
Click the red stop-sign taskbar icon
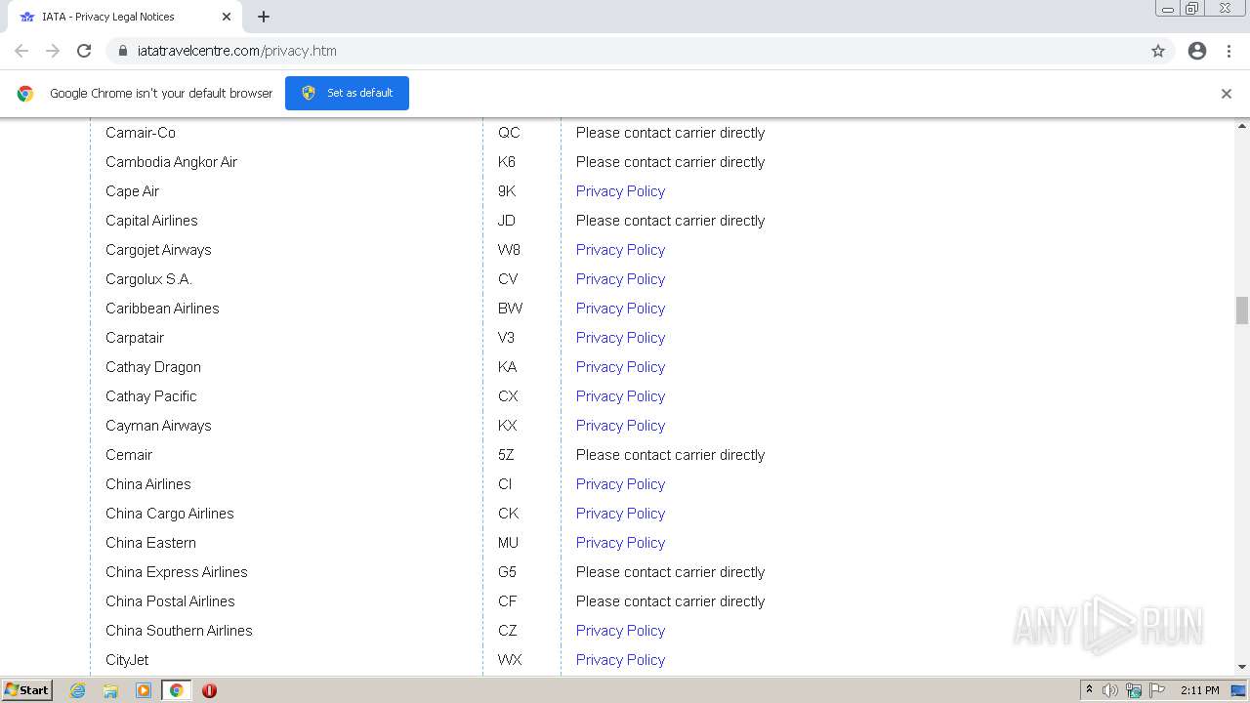tap(209, 690)
